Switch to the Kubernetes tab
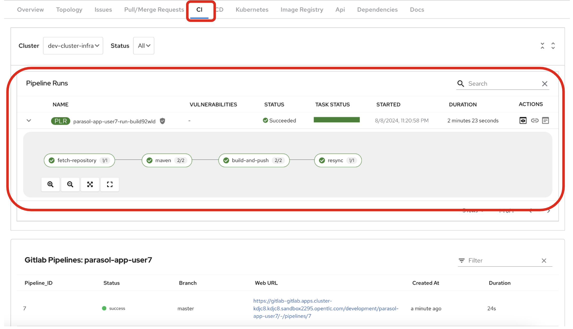Viewport: 573px width, 329px height. (252, 10)
